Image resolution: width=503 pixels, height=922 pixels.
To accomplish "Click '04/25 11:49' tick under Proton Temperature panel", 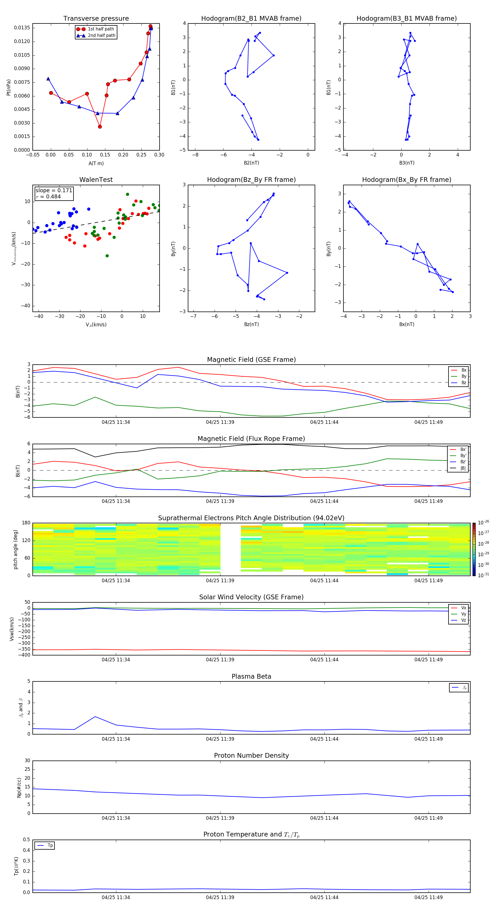I will pos(428,897).
